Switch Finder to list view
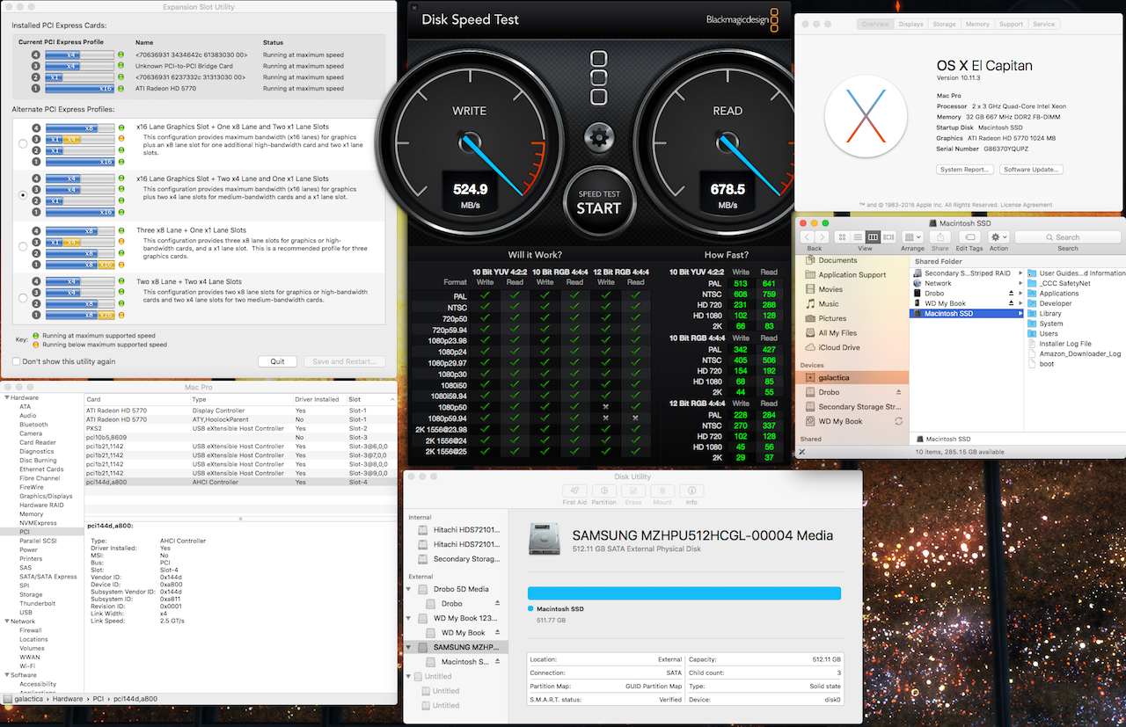Image resolution: width=1126 pixels, height=727 pixels. [858, 237]
